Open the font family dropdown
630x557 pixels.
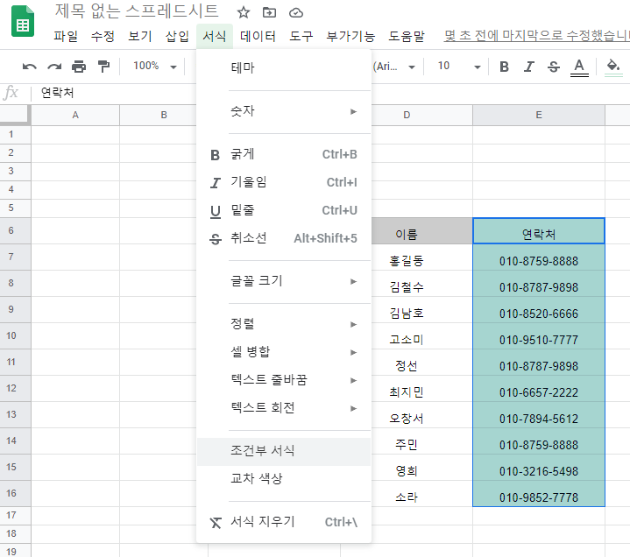[393, 67]
